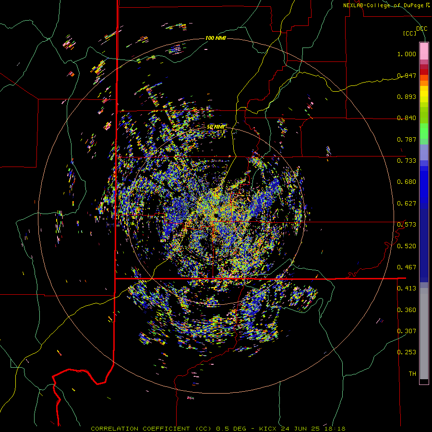This screenshot has height=432, width=432.
Task: Click the 0.253 legend value
Action: tap(407, 352)
